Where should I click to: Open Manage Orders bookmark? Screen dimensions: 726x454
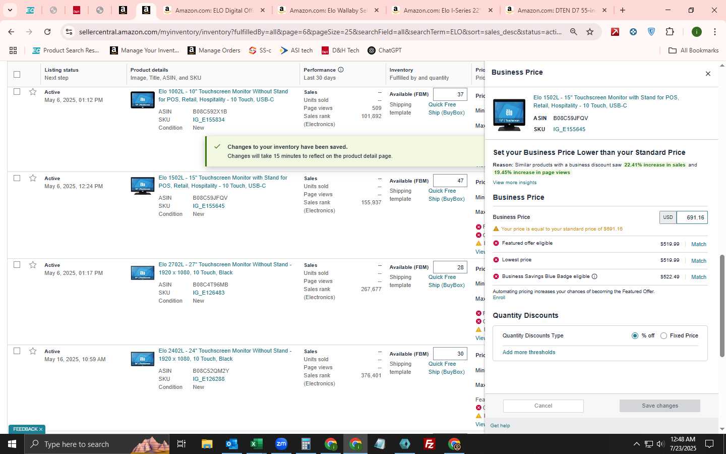(x=214, y=50)
